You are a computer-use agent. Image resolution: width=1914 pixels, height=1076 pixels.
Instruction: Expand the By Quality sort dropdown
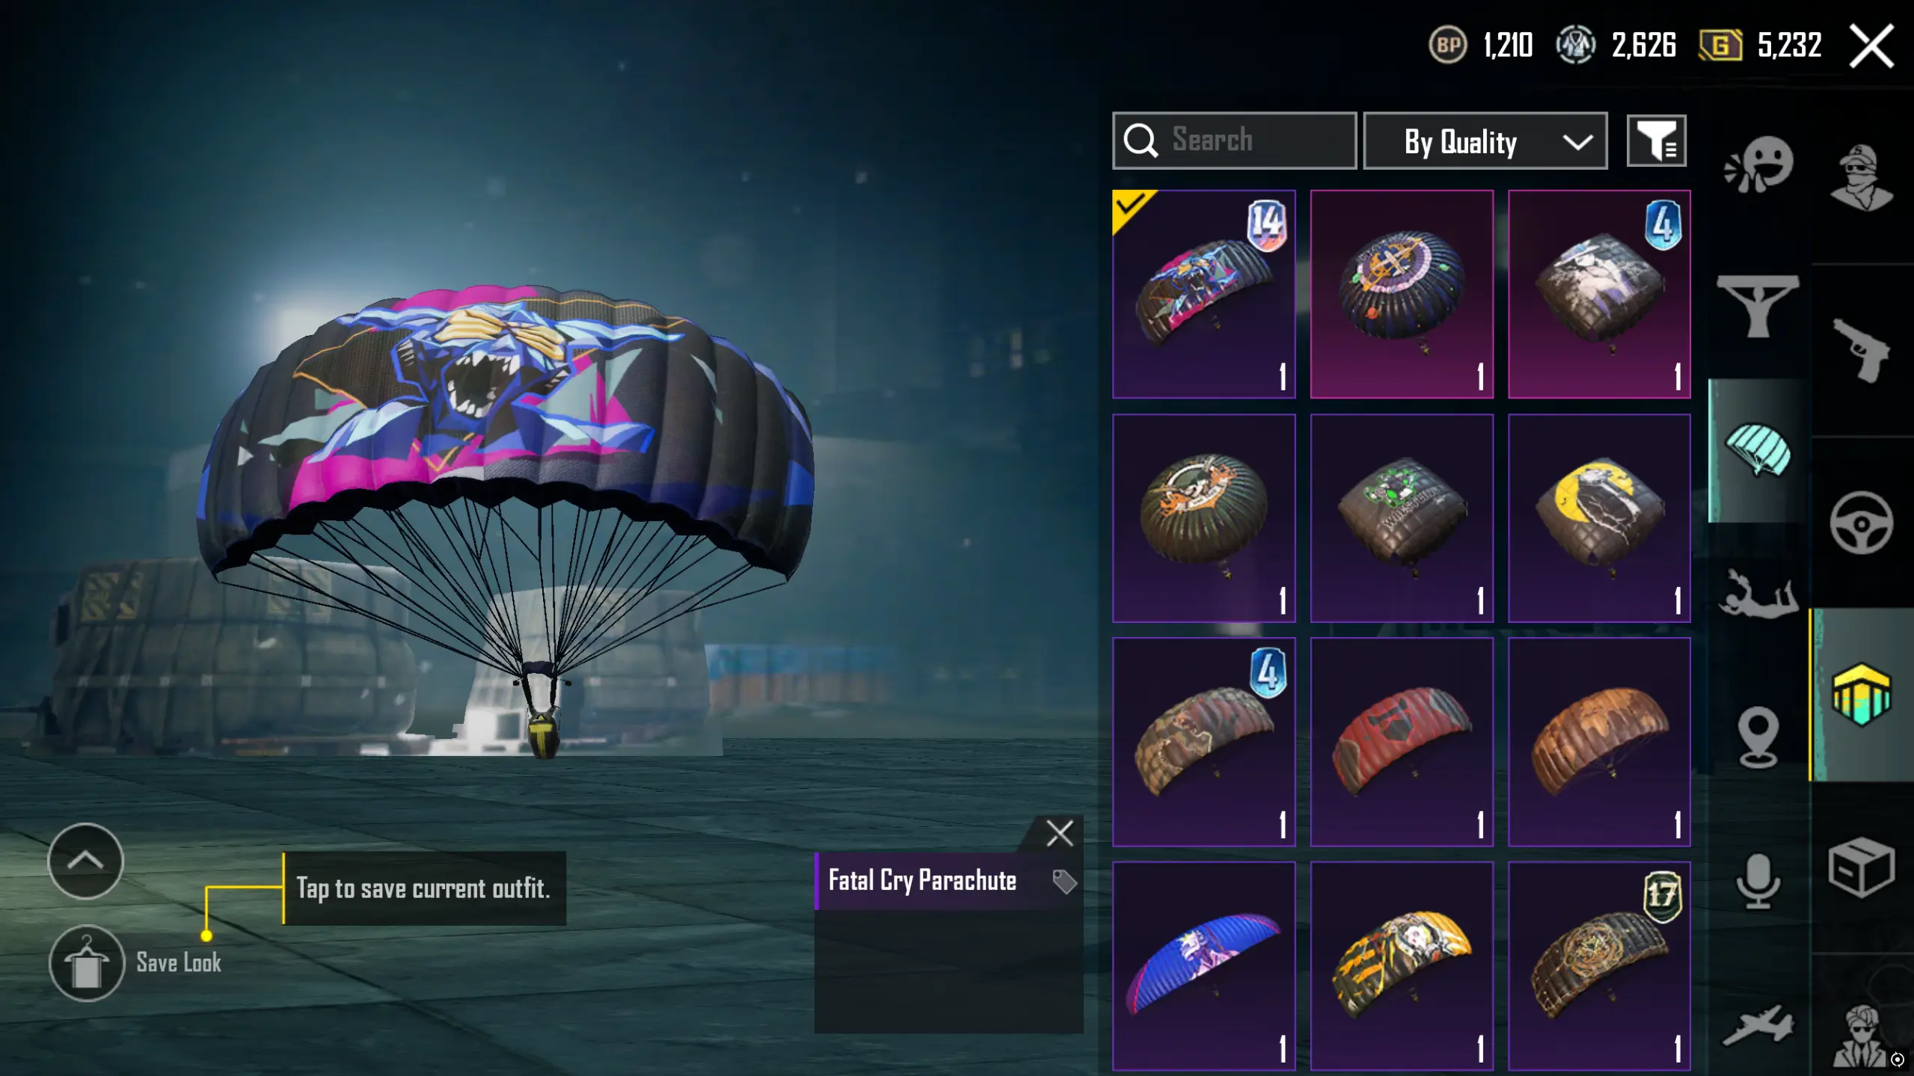click(x=1485, y=141)
